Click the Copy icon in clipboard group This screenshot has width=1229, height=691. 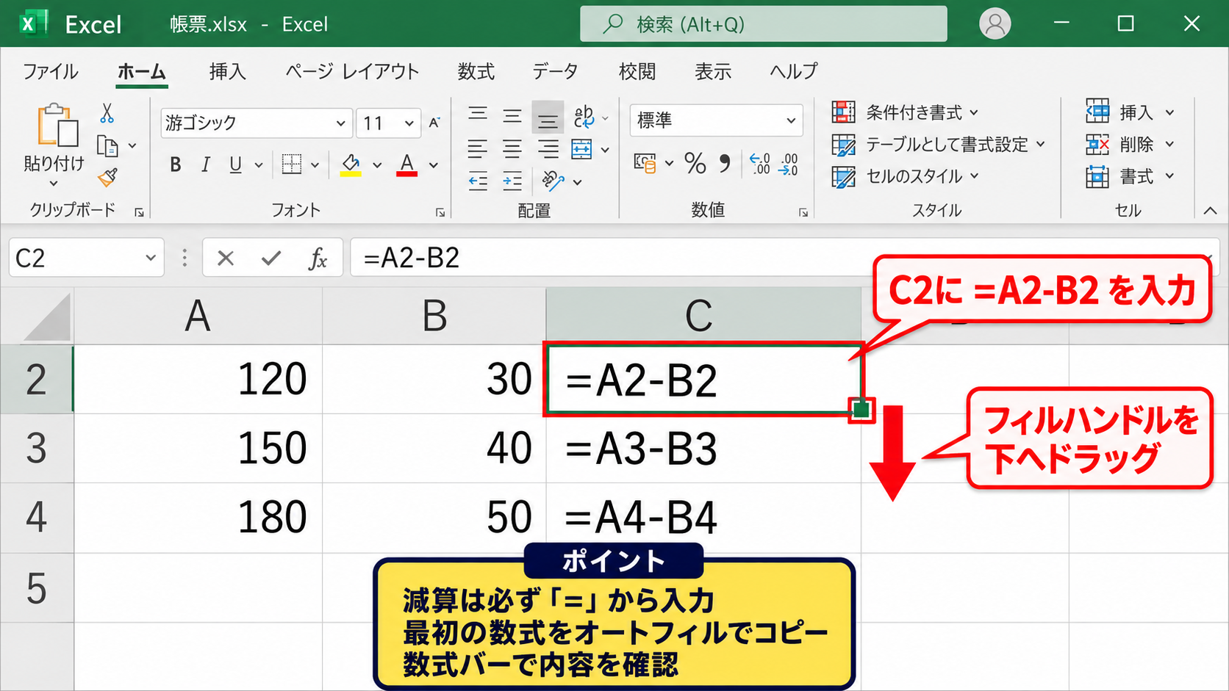coord(107,147)
